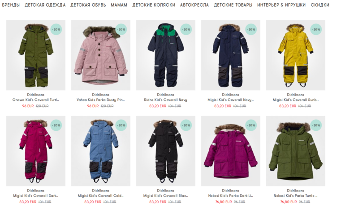Click the -20% badge on yellow Migisi coverall

[316, 29]
